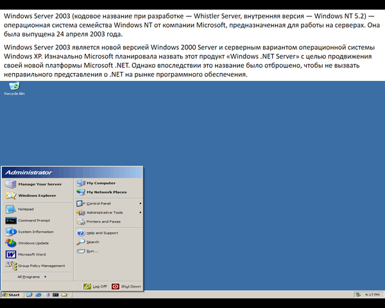This screenshot has height=308, width=385.
Task: Expand All Programs list
Action: click(31, 277)
